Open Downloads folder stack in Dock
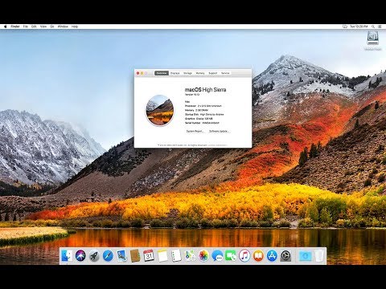The image size is (386, 289). [305, 256]
